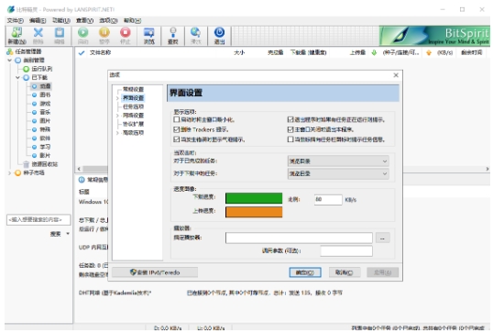
Task: Open the 功能(U) menu
Action: 61,20
